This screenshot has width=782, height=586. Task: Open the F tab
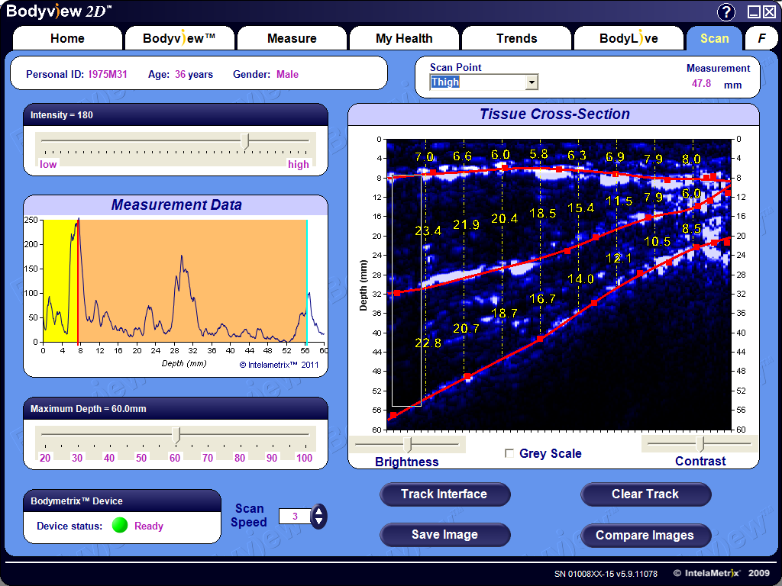click(x=761, y=38)
